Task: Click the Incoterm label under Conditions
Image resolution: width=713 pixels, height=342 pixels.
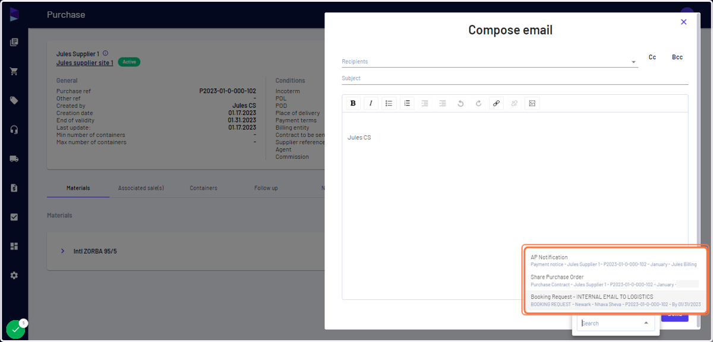Action: tap(288, 91)
